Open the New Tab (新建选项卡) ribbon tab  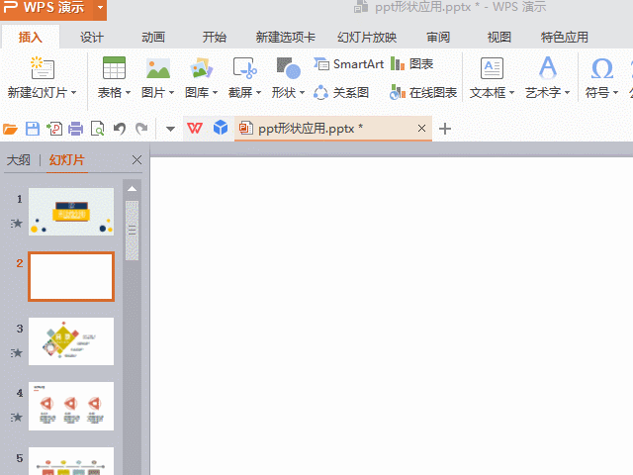point(286,38)
